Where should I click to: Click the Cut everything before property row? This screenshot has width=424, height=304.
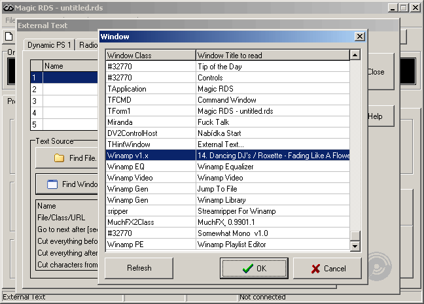[67, 241]
